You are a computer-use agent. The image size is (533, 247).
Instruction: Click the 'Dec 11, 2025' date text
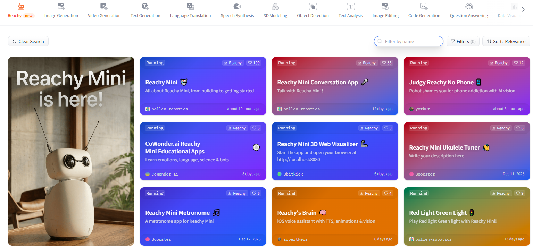point(514,174)
